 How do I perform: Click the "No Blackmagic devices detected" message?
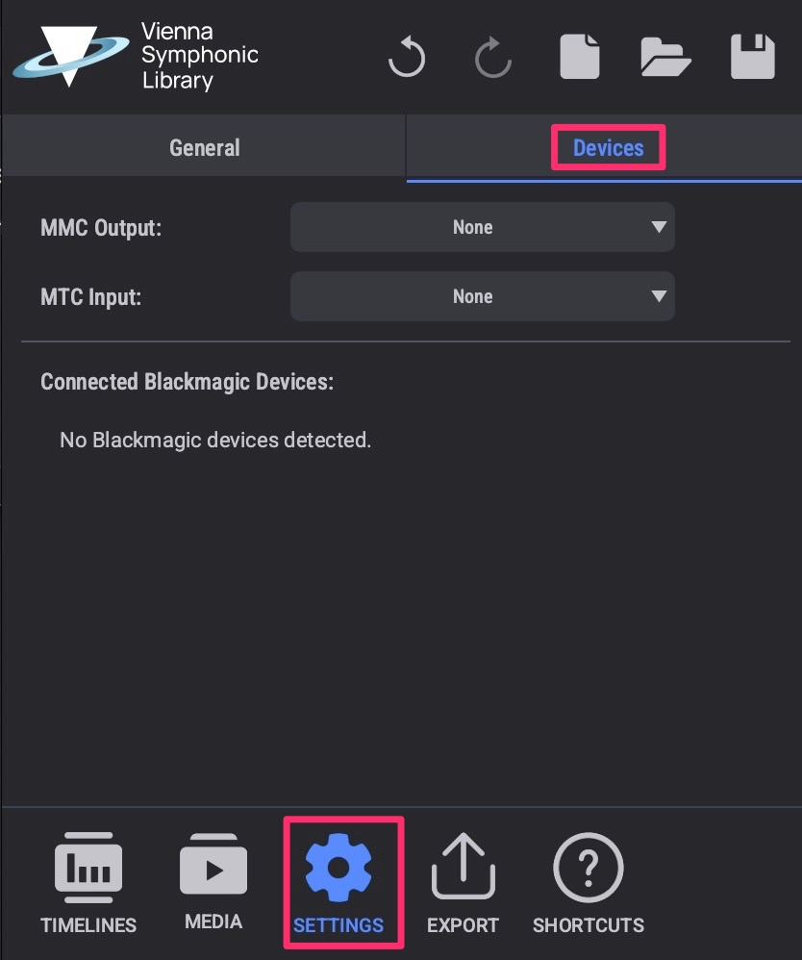click(x=214, y=441)
